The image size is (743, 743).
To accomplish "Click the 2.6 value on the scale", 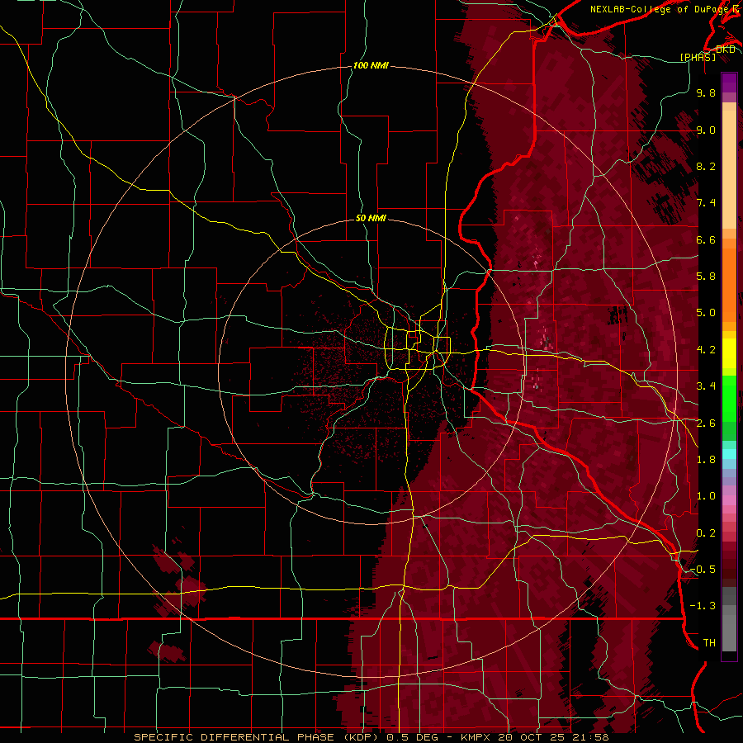I will (x=706, y=424).
